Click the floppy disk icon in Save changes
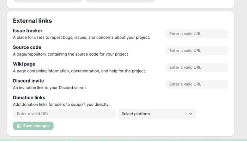Image resolution: width=247 pixels, height=141 pixels. [19, 126]
